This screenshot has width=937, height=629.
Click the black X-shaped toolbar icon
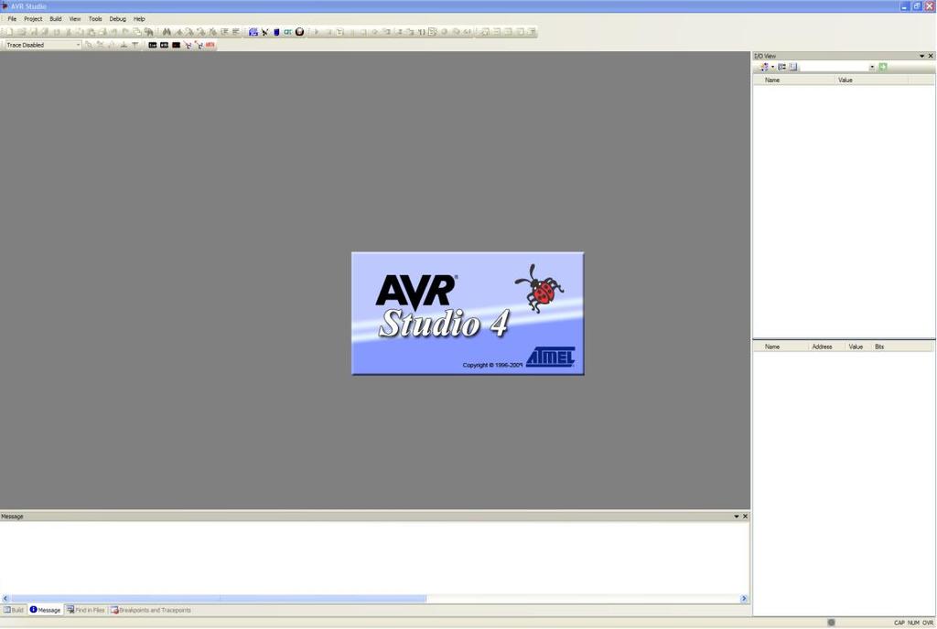[x=264, y=32]
